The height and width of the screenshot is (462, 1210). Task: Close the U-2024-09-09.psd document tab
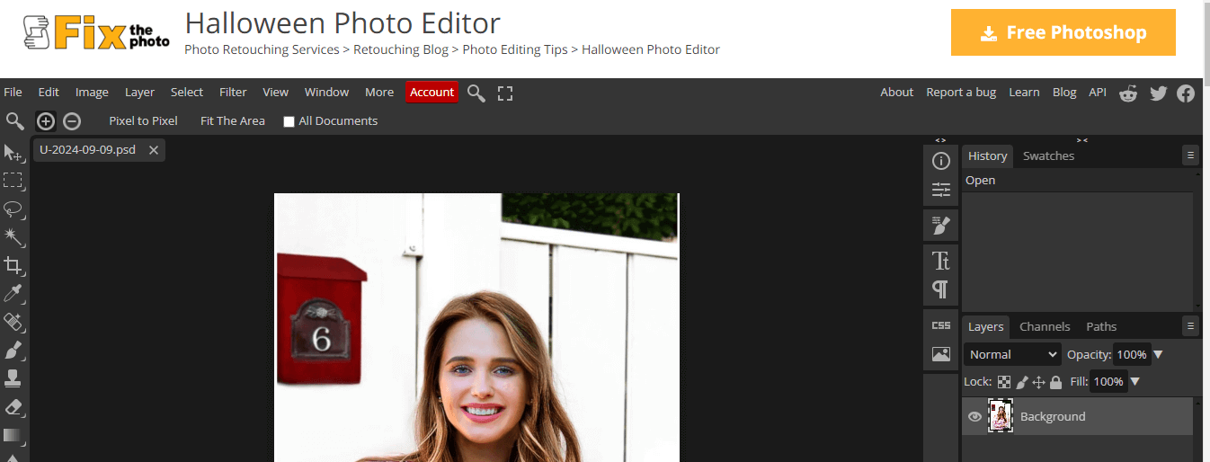(x=154, y=150)
